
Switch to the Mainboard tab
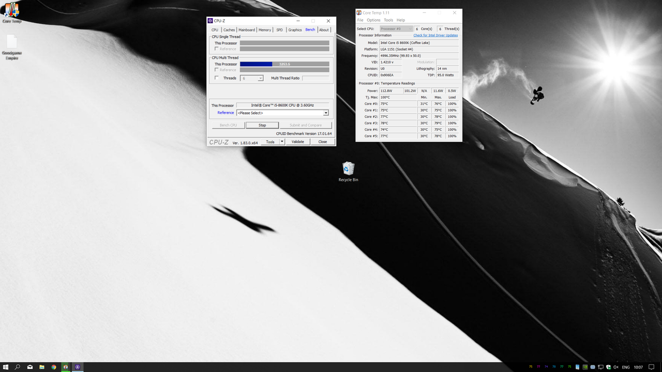(247, 30)
